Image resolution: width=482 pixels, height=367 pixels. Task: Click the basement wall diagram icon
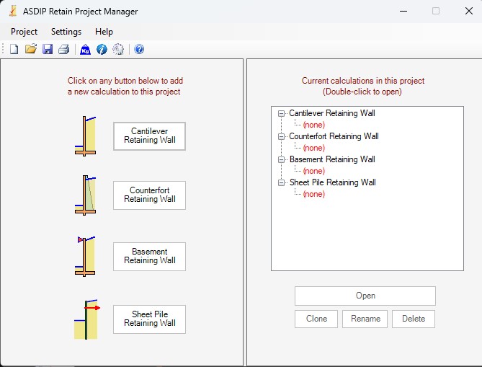pyautogui.click(x=85, y=256)
